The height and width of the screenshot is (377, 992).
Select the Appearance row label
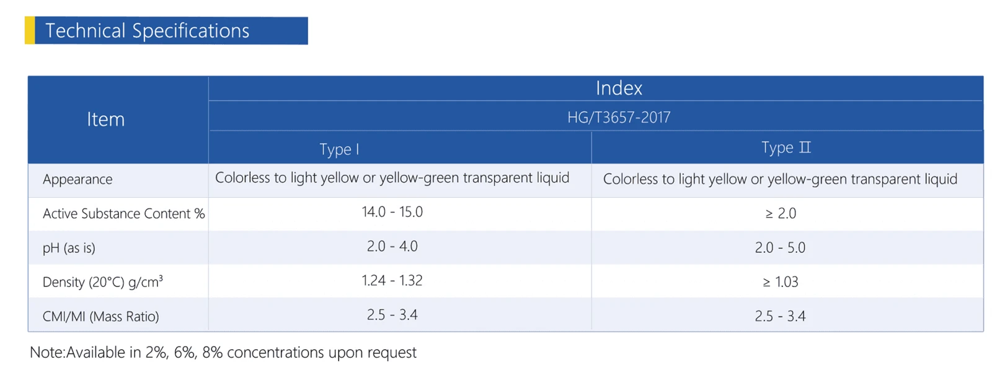(x=77, y=179)
